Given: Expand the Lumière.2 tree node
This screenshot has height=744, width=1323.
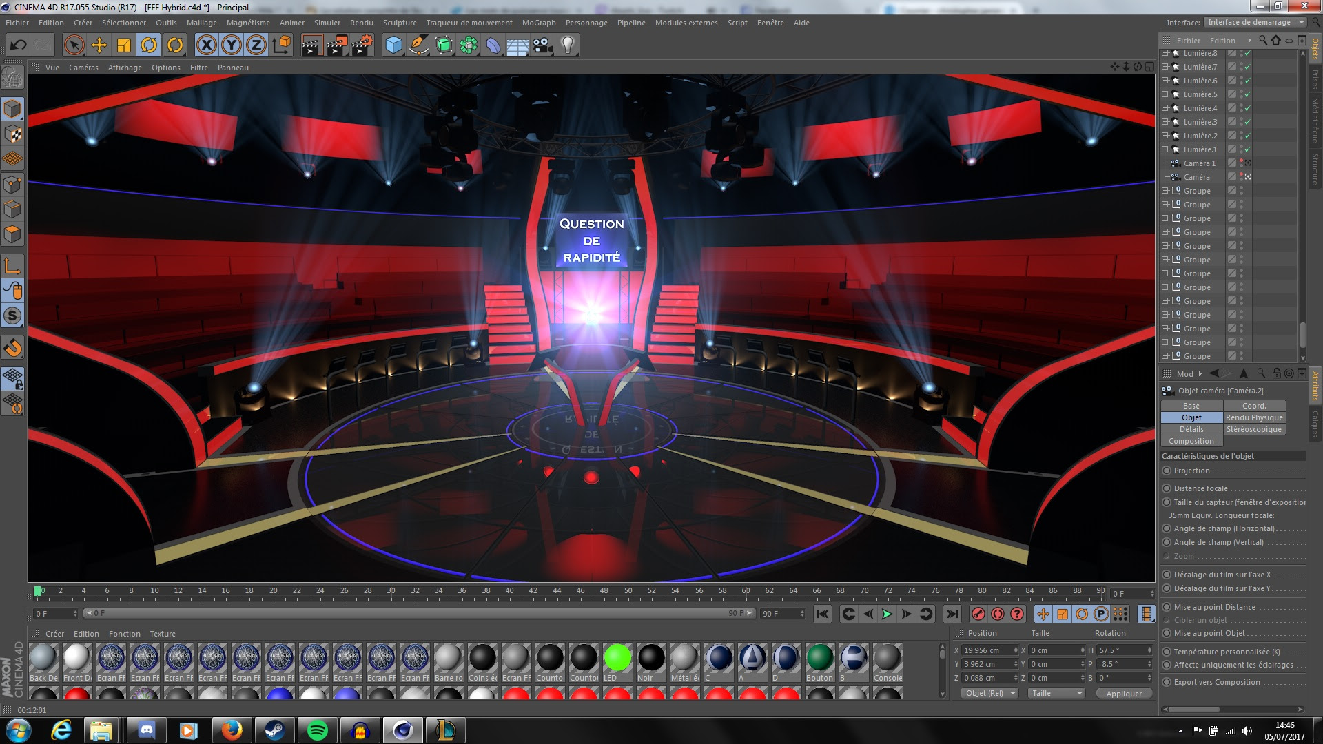Looking at the screenshot, I should [x=1165, y=136].
